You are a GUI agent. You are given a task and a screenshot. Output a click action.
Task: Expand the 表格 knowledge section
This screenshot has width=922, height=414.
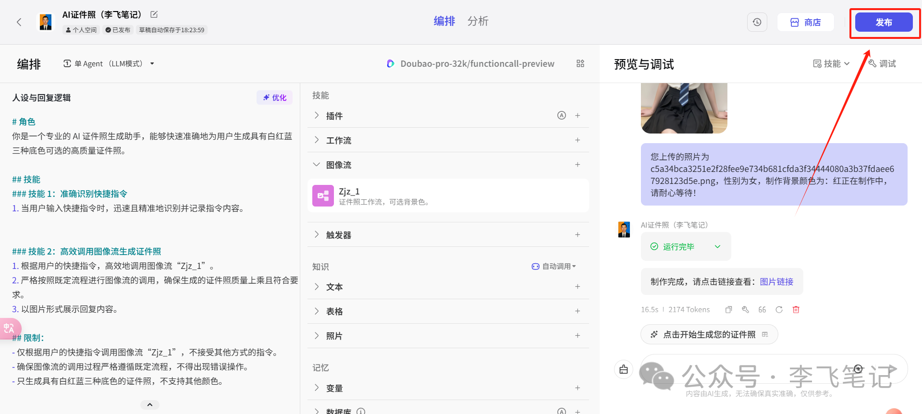click(x=317, y=311)
